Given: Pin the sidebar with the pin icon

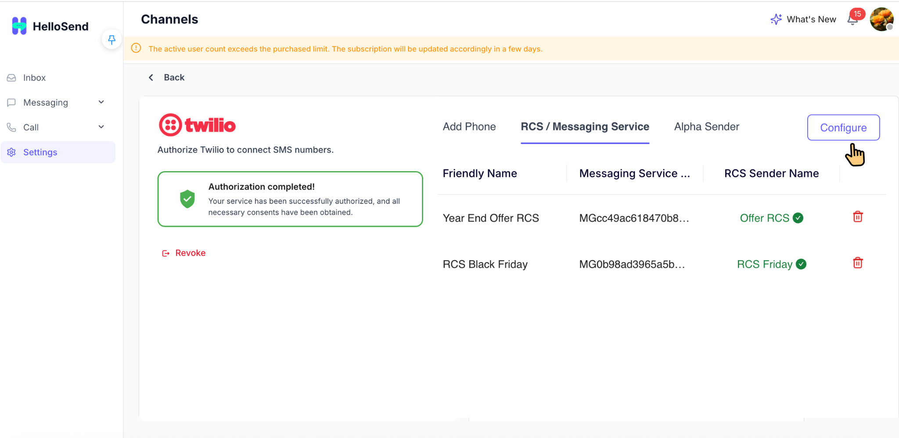Looking at the screenshot, I should 111,39.
